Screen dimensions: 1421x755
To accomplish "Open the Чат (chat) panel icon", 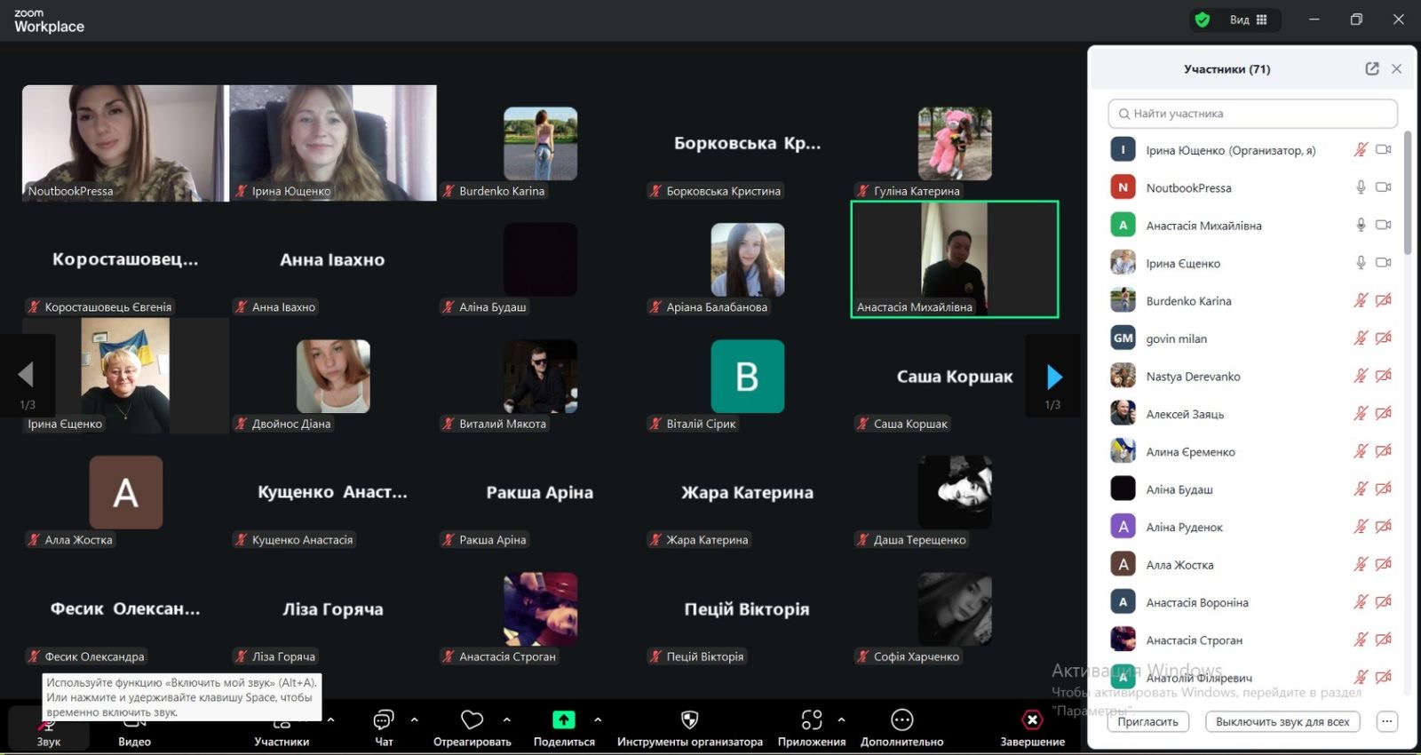I will coord(384,720).
